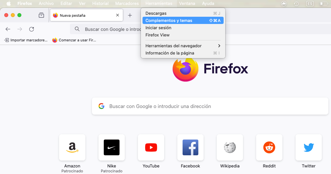The width and height of the screenshot is (331, 174).
Task: Open the Twitter shortcut tile
Action: 309,147
